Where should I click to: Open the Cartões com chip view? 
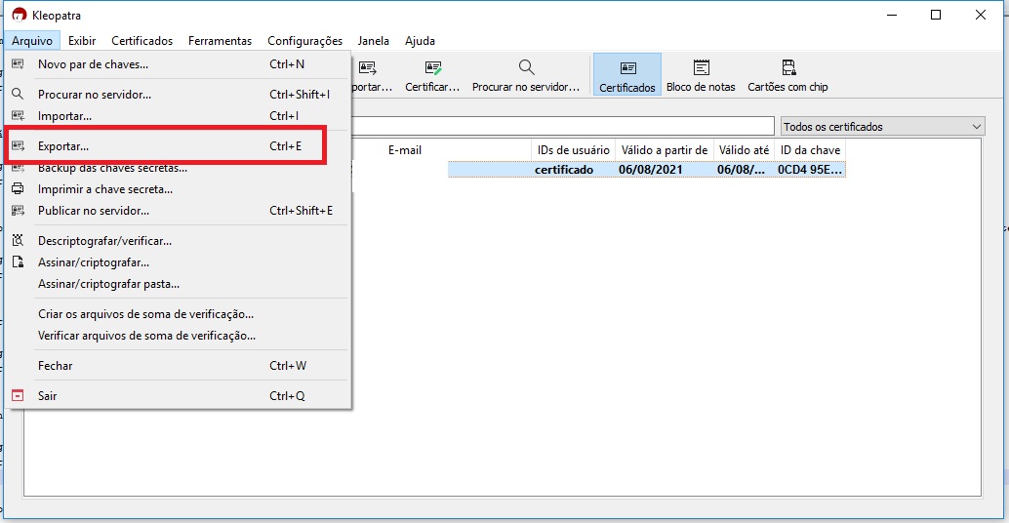[x=787, y=74]
